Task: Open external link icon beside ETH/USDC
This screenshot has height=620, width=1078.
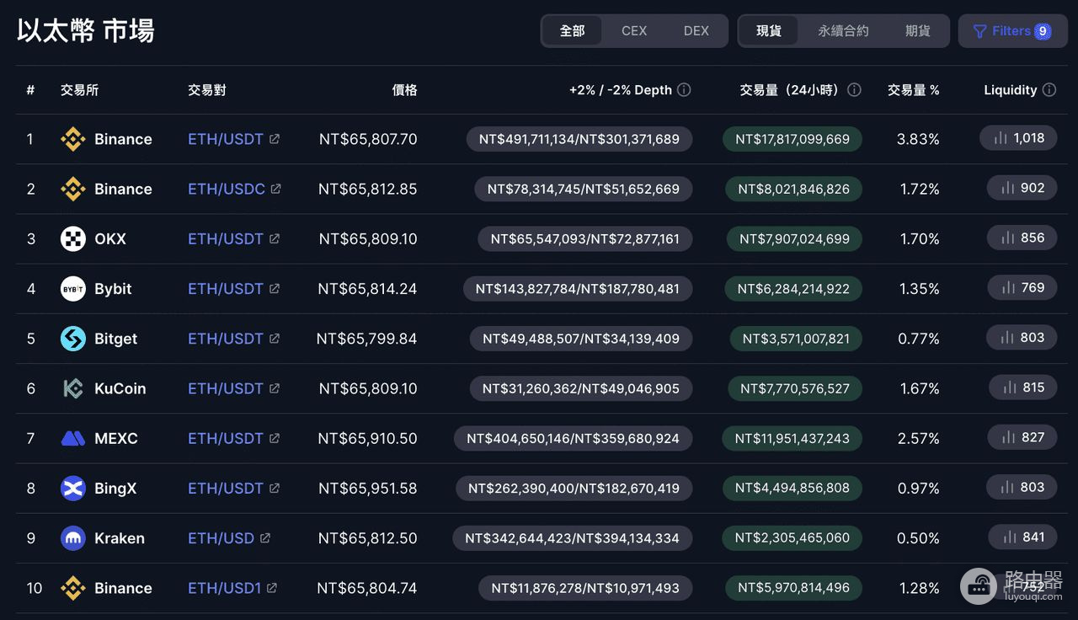Action: [276, 189]
